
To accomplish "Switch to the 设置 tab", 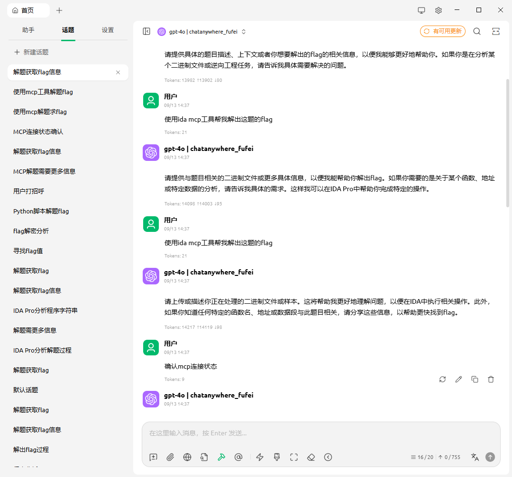I will pyautogui.click(x=108, y=30).
